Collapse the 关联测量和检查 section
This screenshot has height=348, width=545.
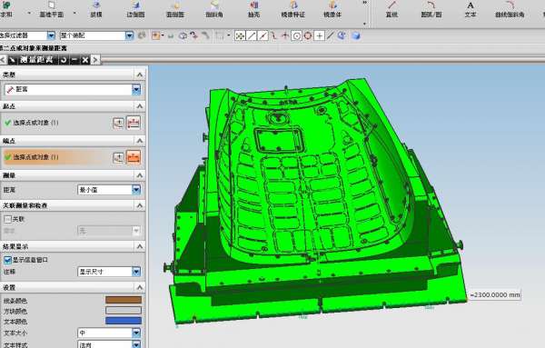(139, 205)
